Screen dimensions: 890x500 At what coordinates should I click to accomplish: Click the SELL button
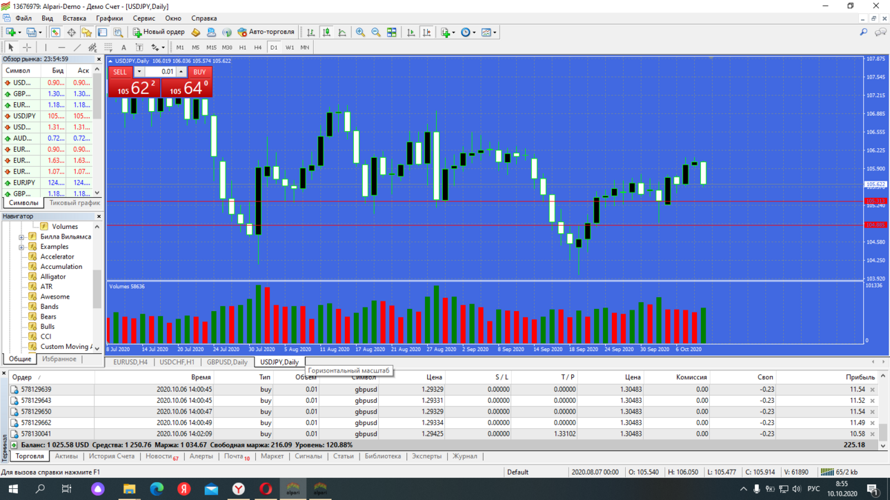point(120,72)
